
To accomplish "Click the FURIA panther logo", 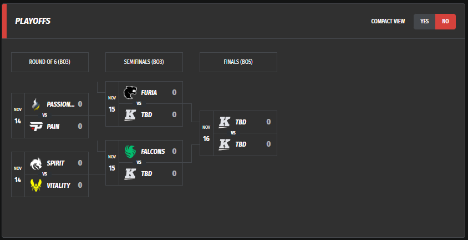I will [x=130, y=92].
